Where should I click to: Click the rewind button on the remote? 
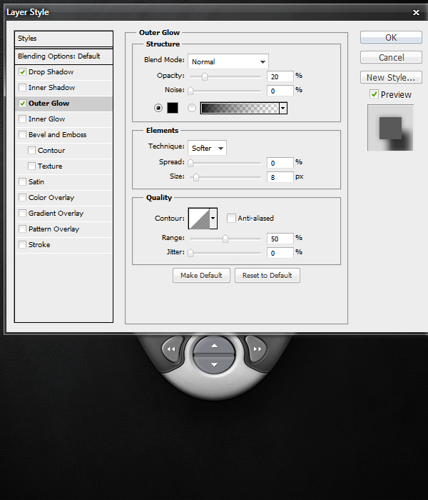coord(173,349)
